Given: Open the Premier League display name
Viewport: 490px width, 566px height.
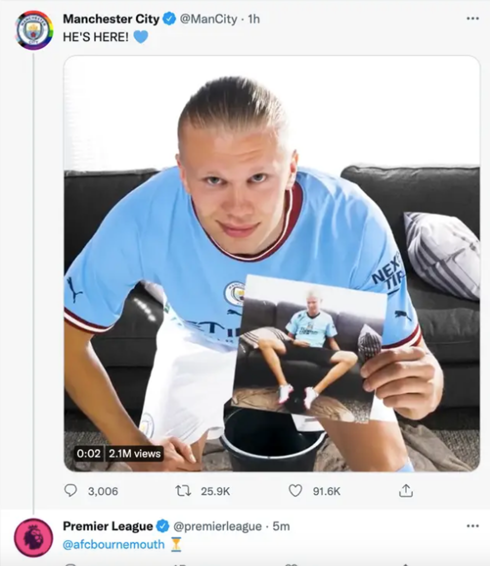Looking at the screenshot, I should click(x=107, y=526).
